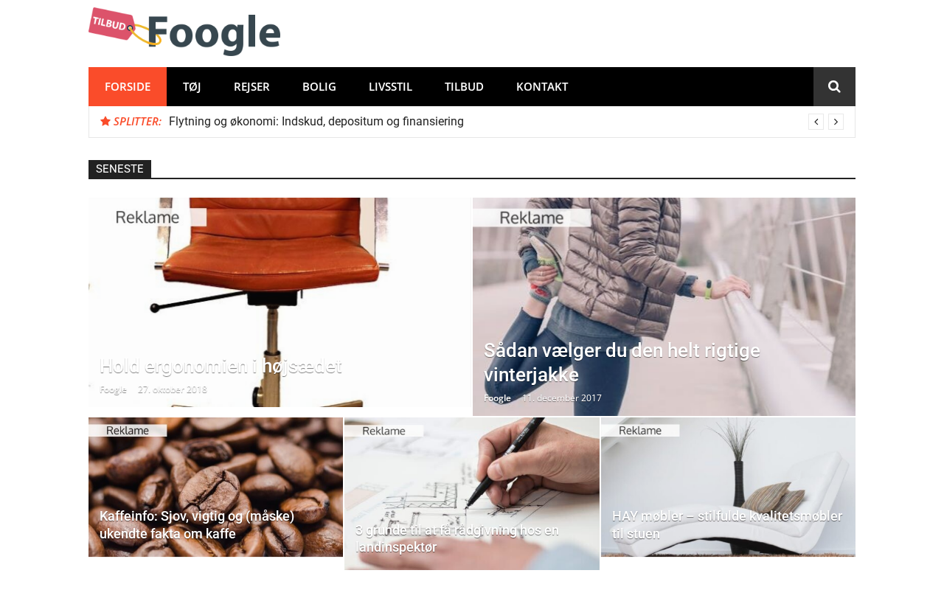Screen dimensions: 944x590
Task: Open the HAY møbler article
Action: point(727,524)
